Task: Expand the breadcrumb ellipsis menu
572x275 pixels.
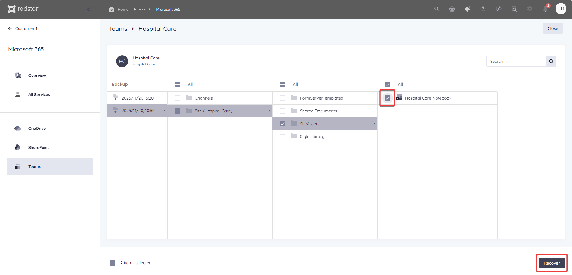Action: point(142,9)
